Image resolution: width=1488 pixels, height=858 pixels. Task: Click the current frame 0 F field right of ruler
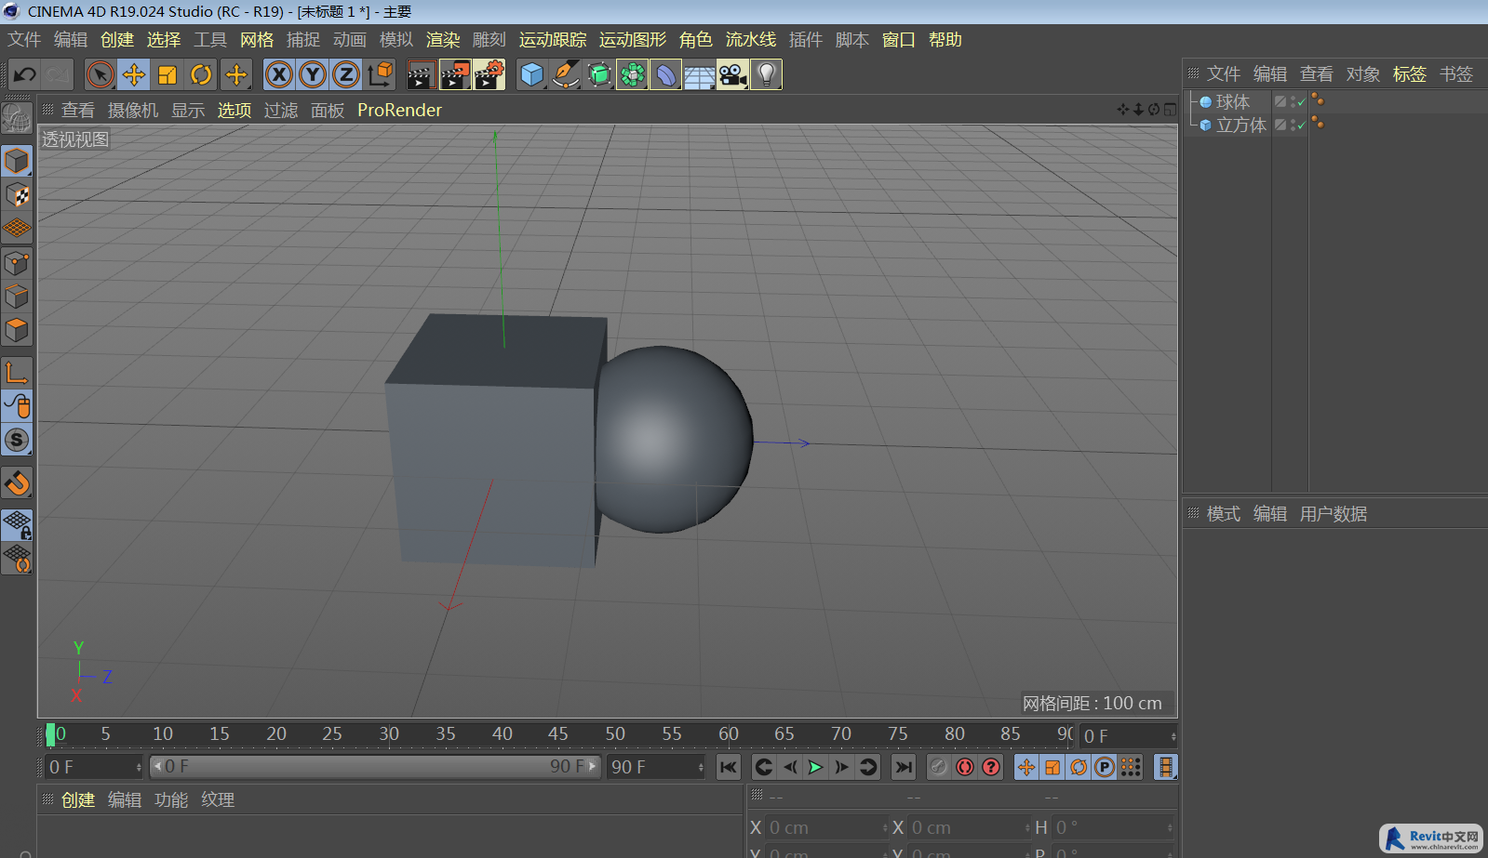click(x=1129, y=736)
